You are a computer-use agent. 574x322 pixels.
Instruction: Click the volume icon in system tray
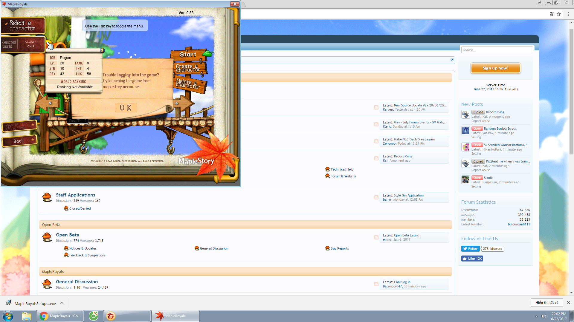(544, 316)
